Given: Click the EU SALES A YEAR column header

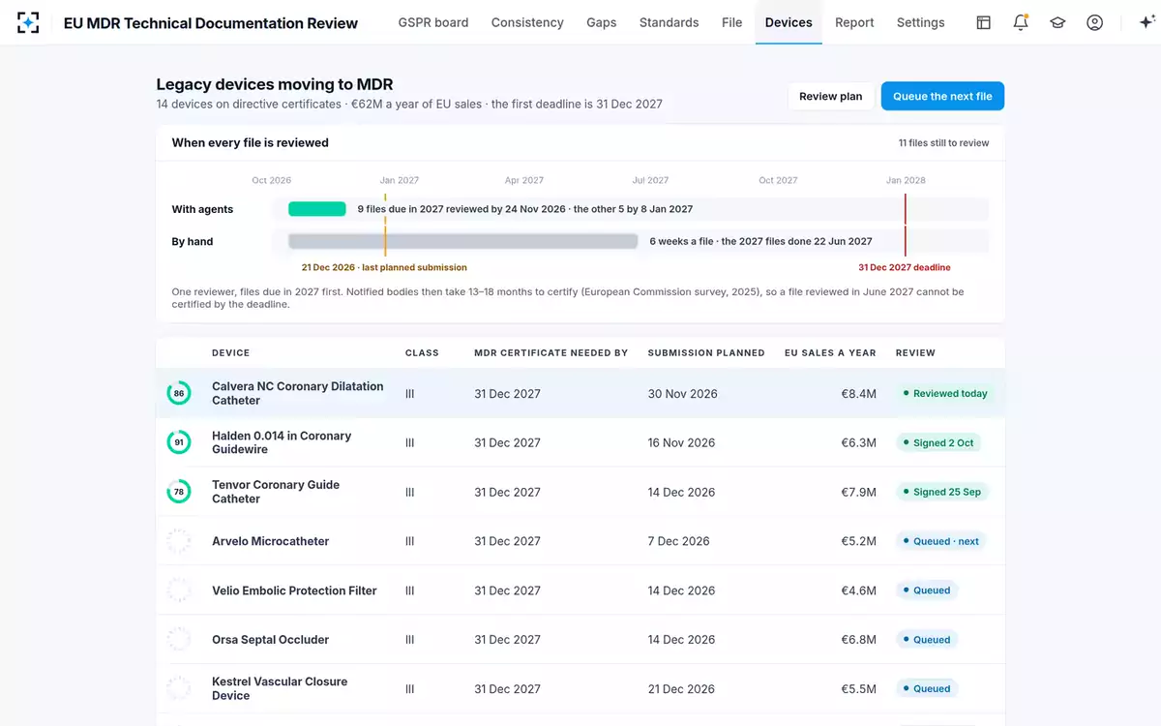Looking at the screenshot, I should 830,353.
